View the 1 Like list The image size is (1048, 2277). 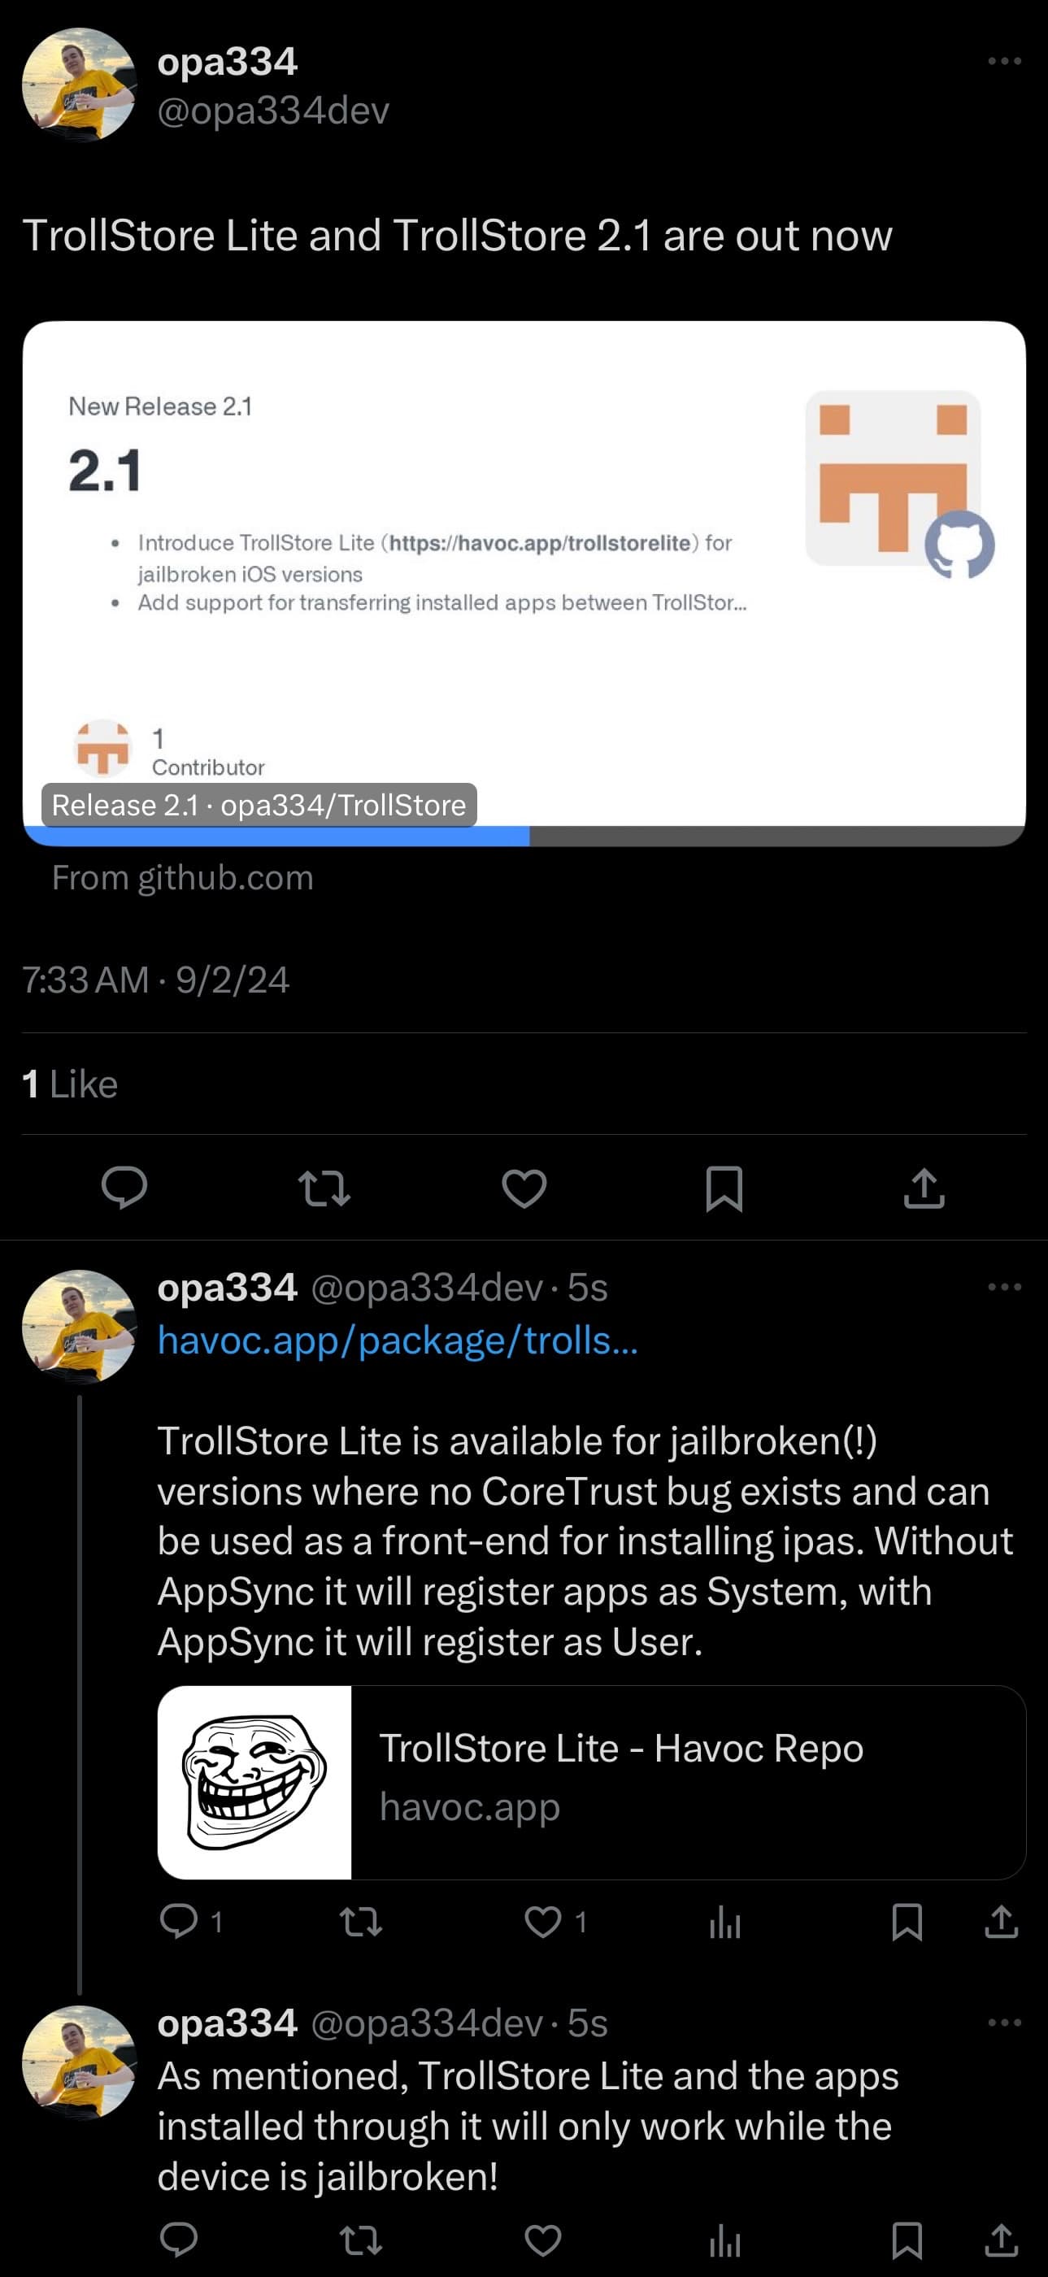click(x=70, y=1084)
